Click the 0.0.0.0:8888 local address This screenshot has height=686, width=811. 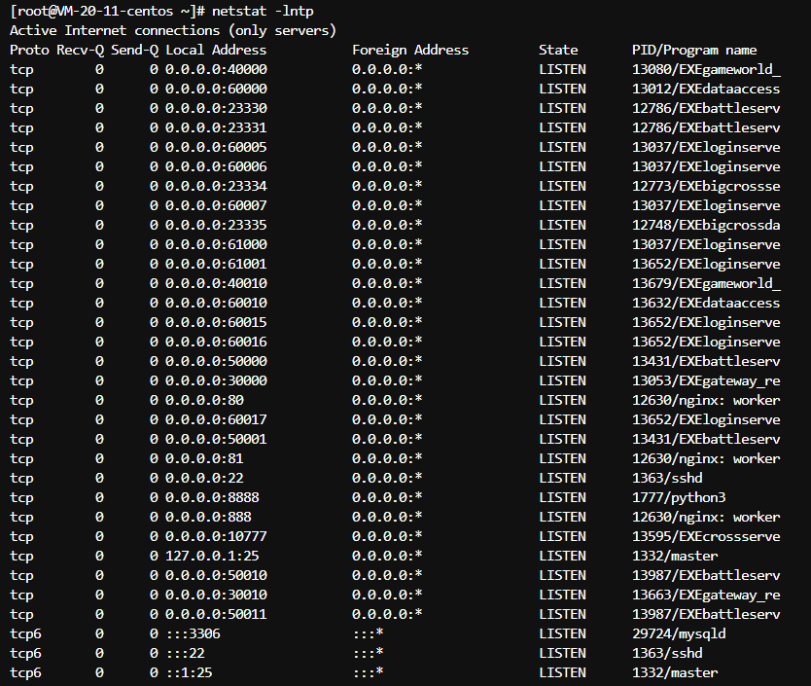coord(208,497)
